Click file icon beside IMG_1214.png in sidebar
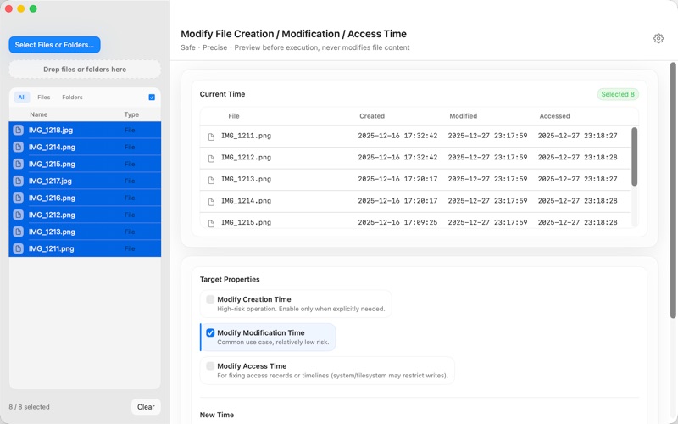The height and width of the screenshot is (424, 678). coord(18,147)
